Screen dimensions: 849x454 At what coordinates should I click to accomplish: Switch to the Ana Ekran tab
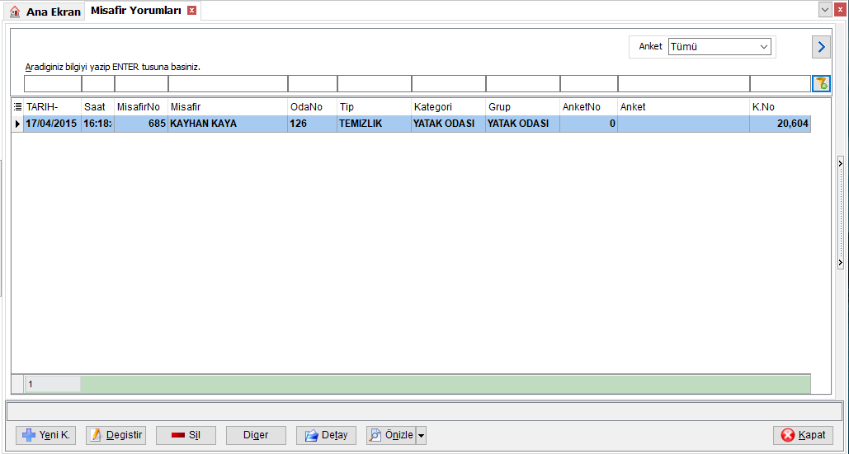[x=45, y=12]
